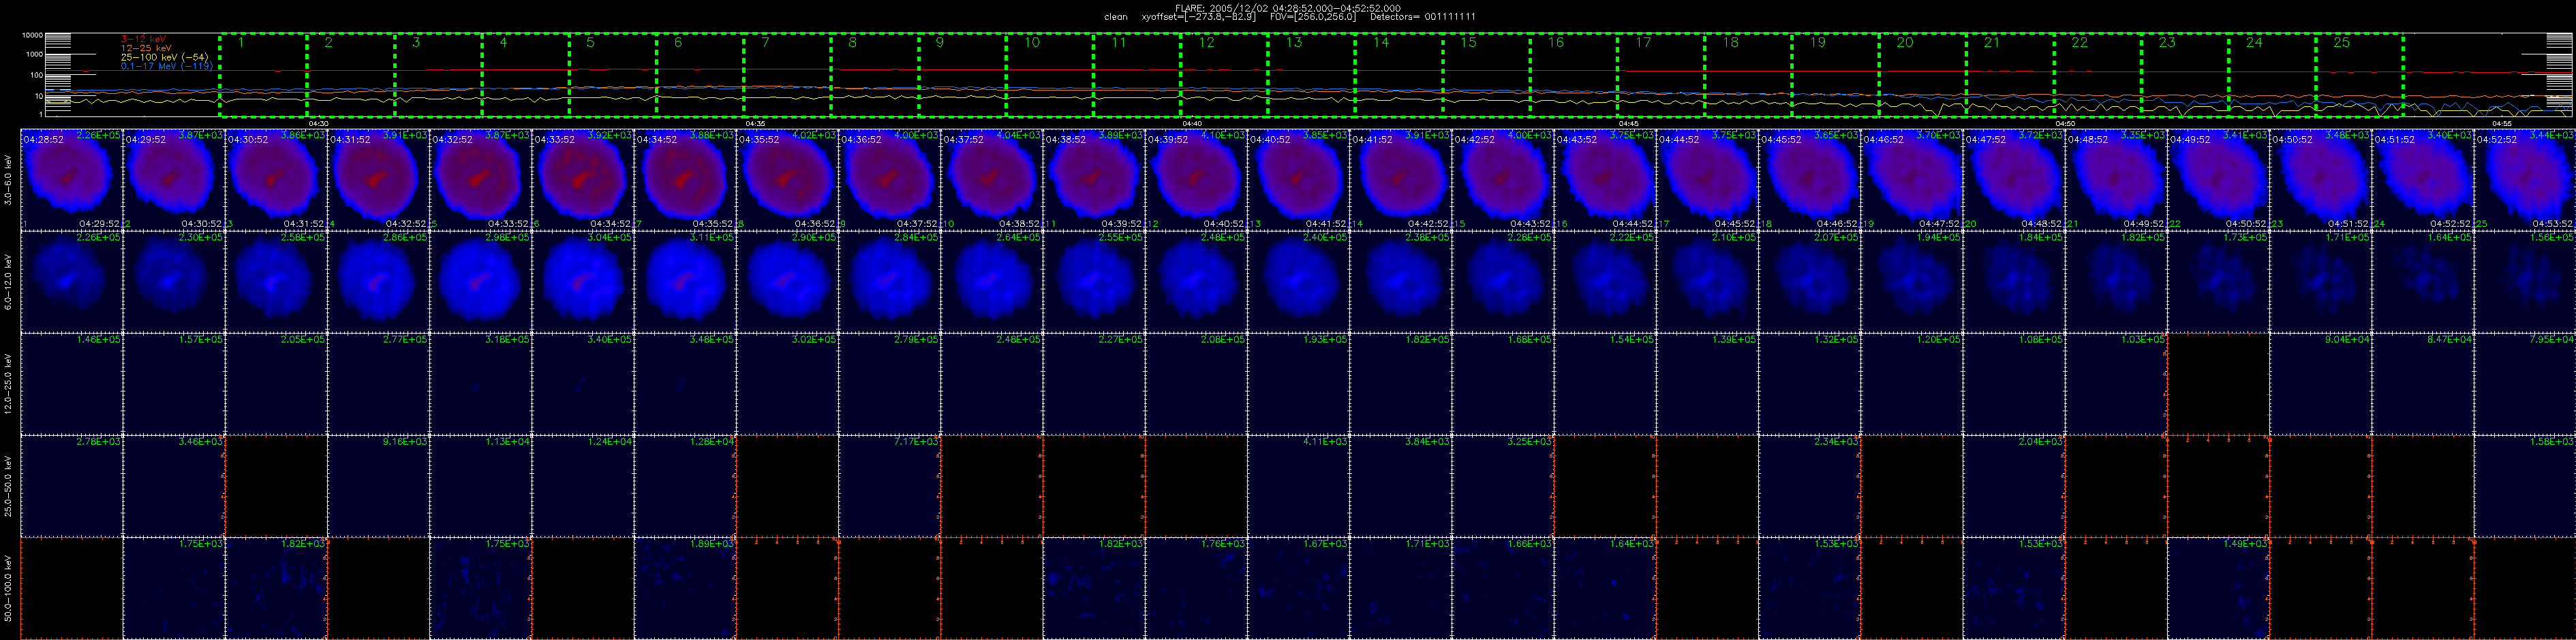Click the Detectors= 001111111 text
Viewport: 2576px width, 640px height.
[x=1422, y=17]
